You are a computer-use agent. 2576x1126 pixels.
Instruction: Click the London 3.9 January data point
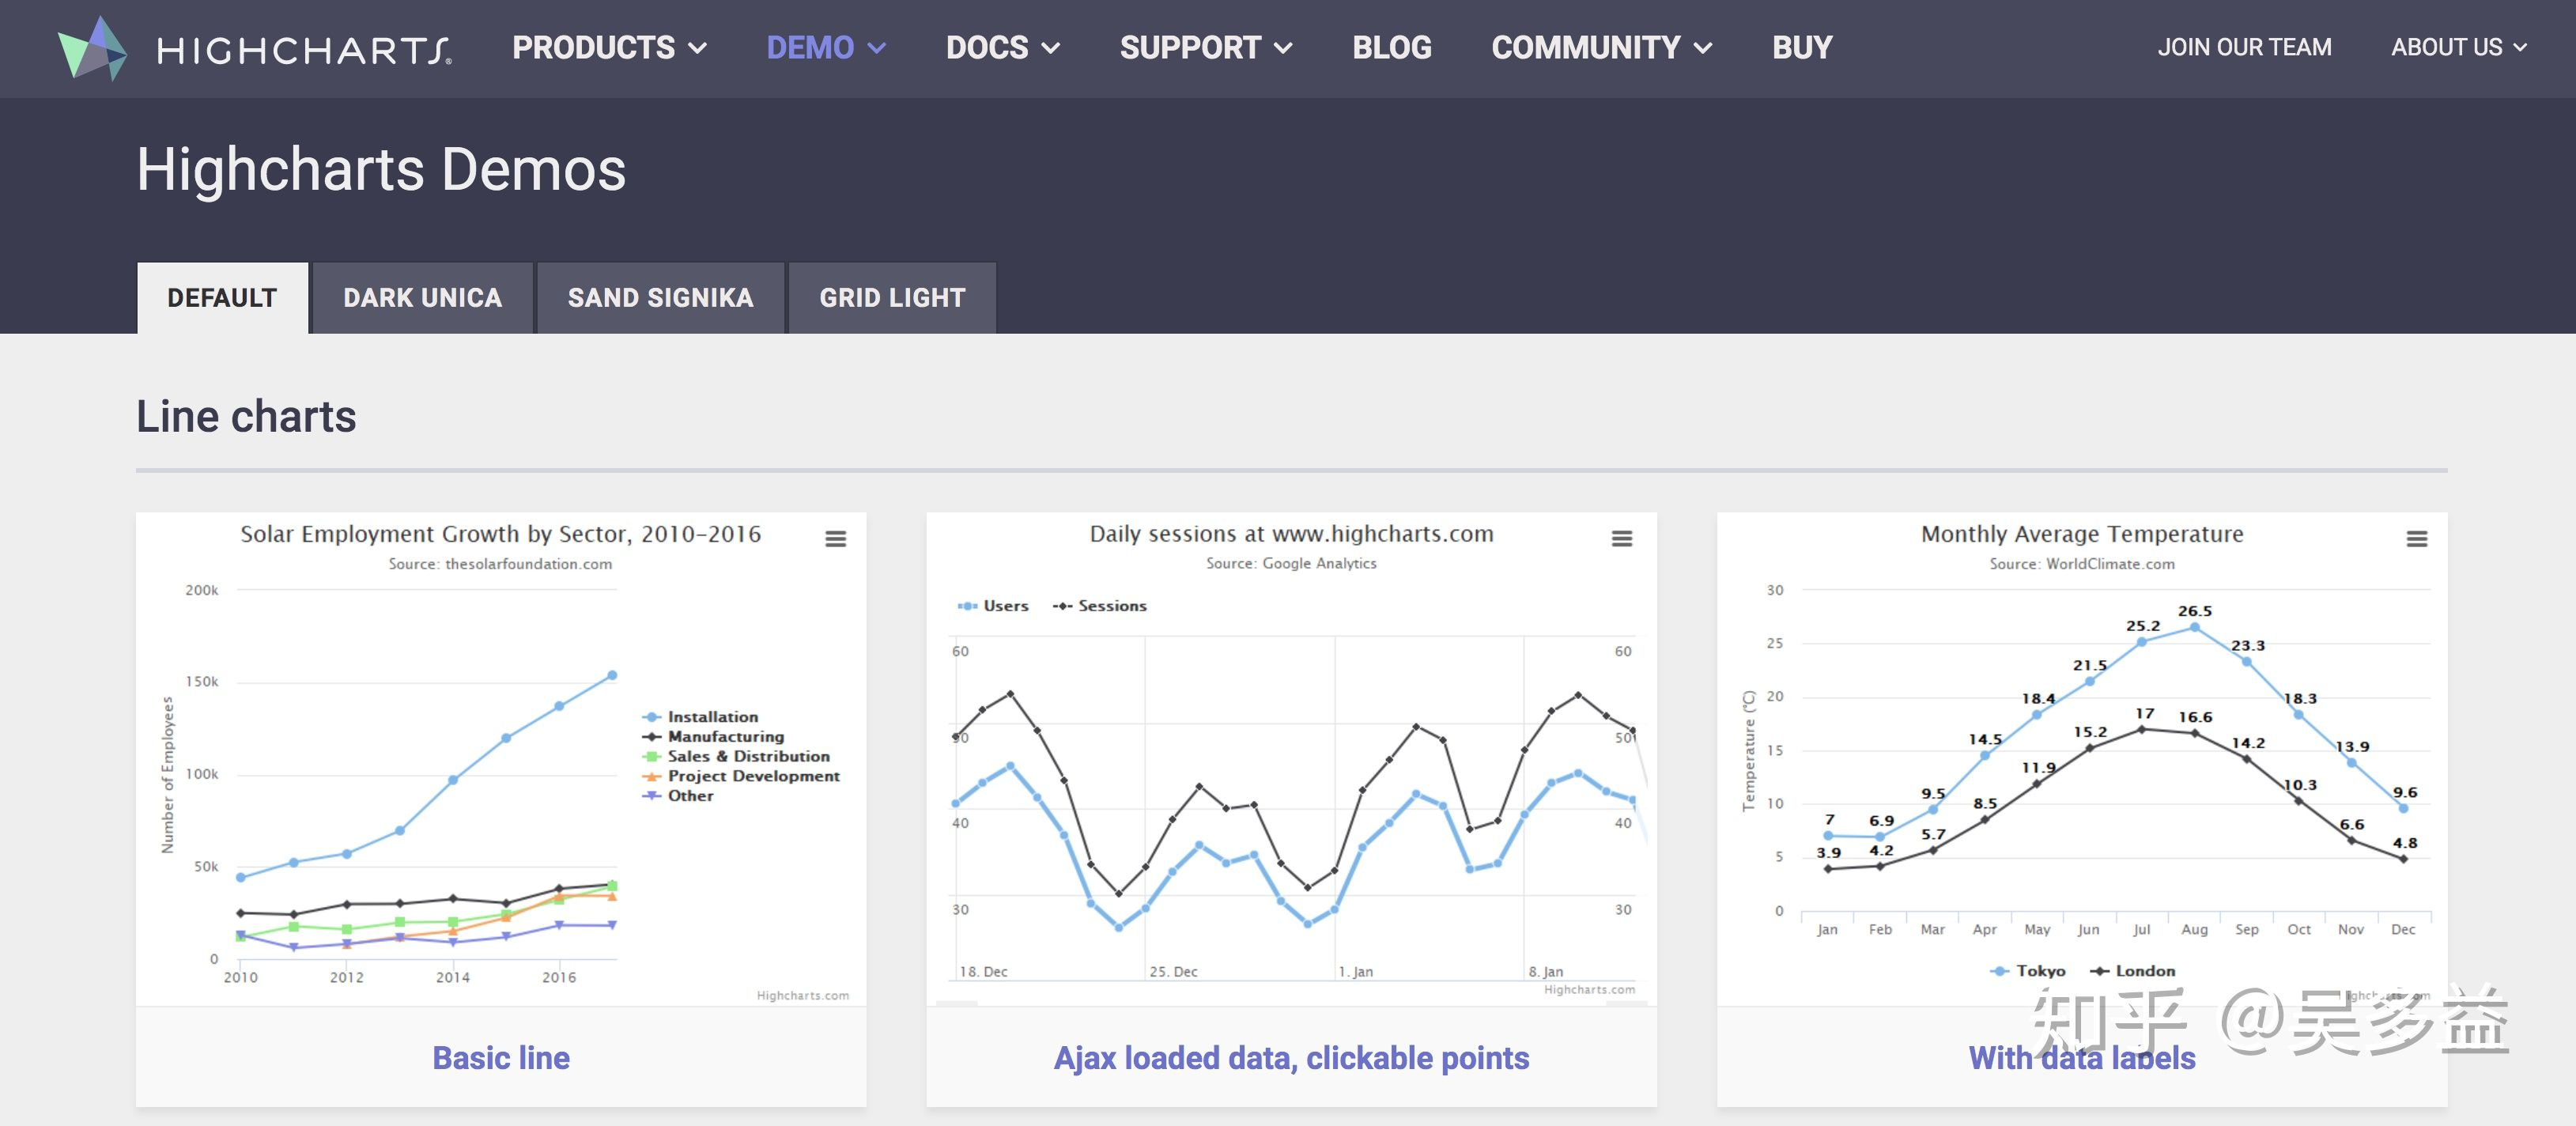click(1829, 869)
